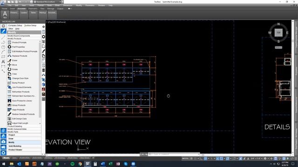Expand Modify Room Components section
The width and height of the screenshot is (298, 167).
click(x=24, y=36)
